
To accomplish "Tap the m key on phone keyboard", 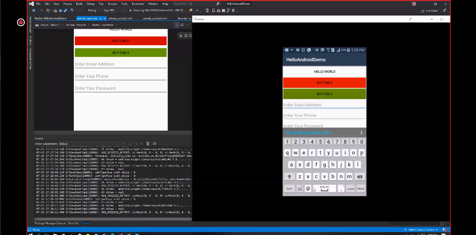I will pyautogui.click(x=349, y=177).
